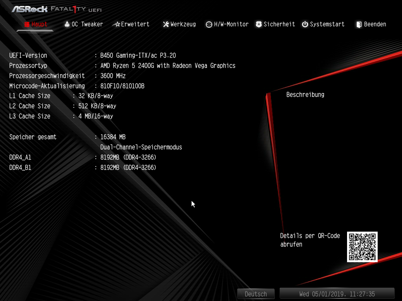Click the DDR4_B1 8192MB (DDR4-3266) value
402x301 pixels.
coord(128,168)
